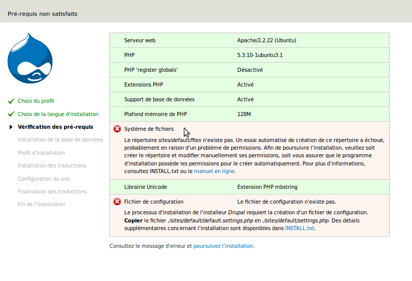Click Installation de la base de données step
The image size is (412, 281).
click(x=60, y=139)
